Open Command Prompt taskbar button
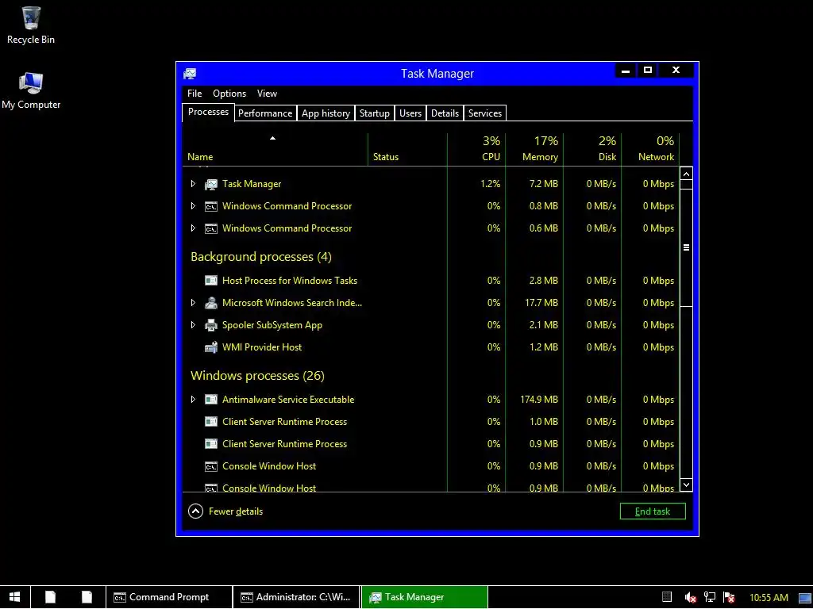813x609 pixels. click(x=169, y=598)
